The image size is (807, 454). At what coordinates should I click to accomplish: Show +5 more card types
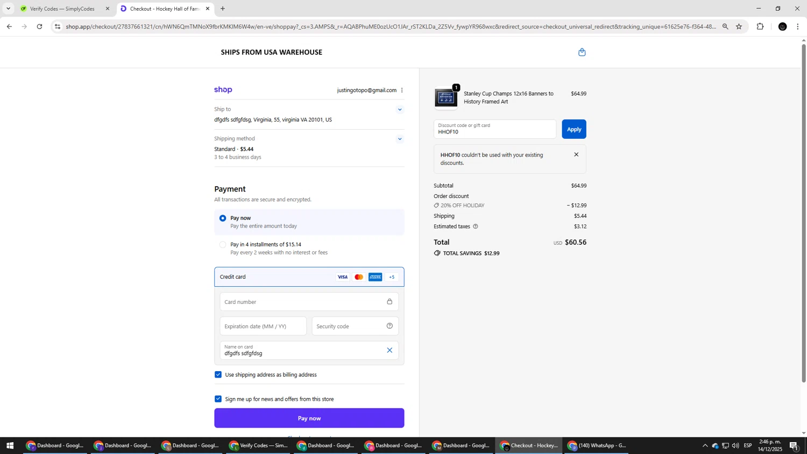(392, 277)
